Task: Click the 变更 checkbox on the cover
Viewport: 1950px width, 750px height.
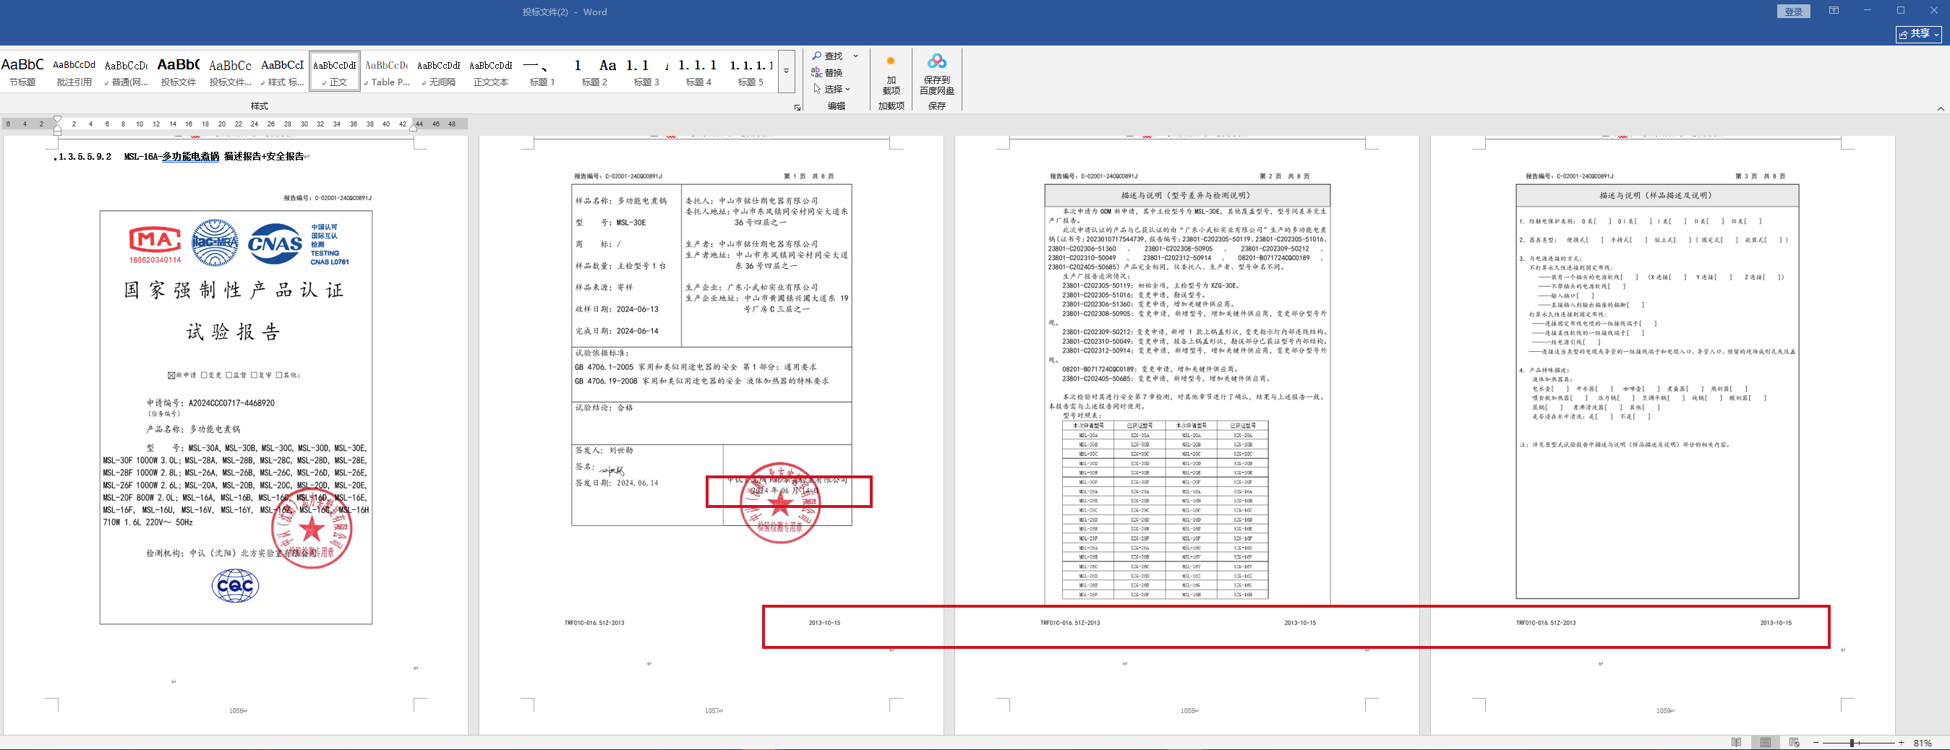Action: [204, 376]
